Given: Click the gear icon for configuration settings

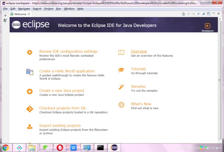Looking at the screenshot, I should (30, 52).
